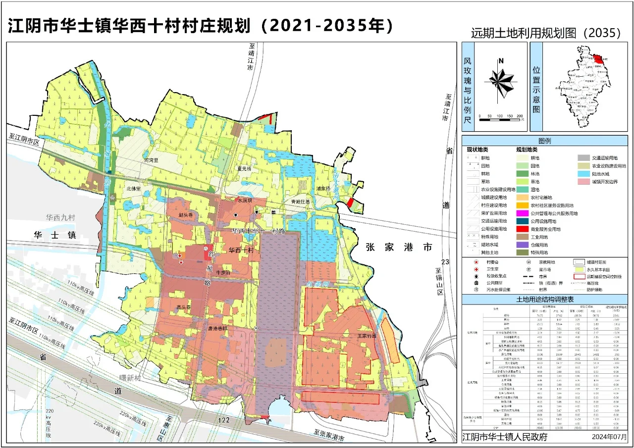Click the 污水处理设施 legend symbol

(x=476, y=290)
